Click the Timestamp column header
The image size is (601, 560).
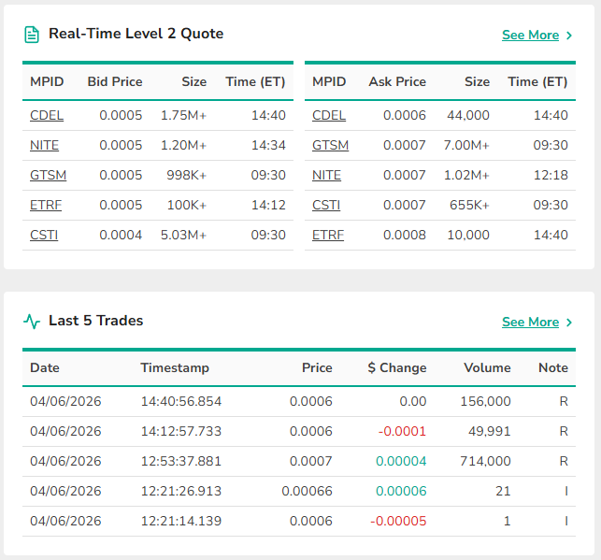click(175, 367)
